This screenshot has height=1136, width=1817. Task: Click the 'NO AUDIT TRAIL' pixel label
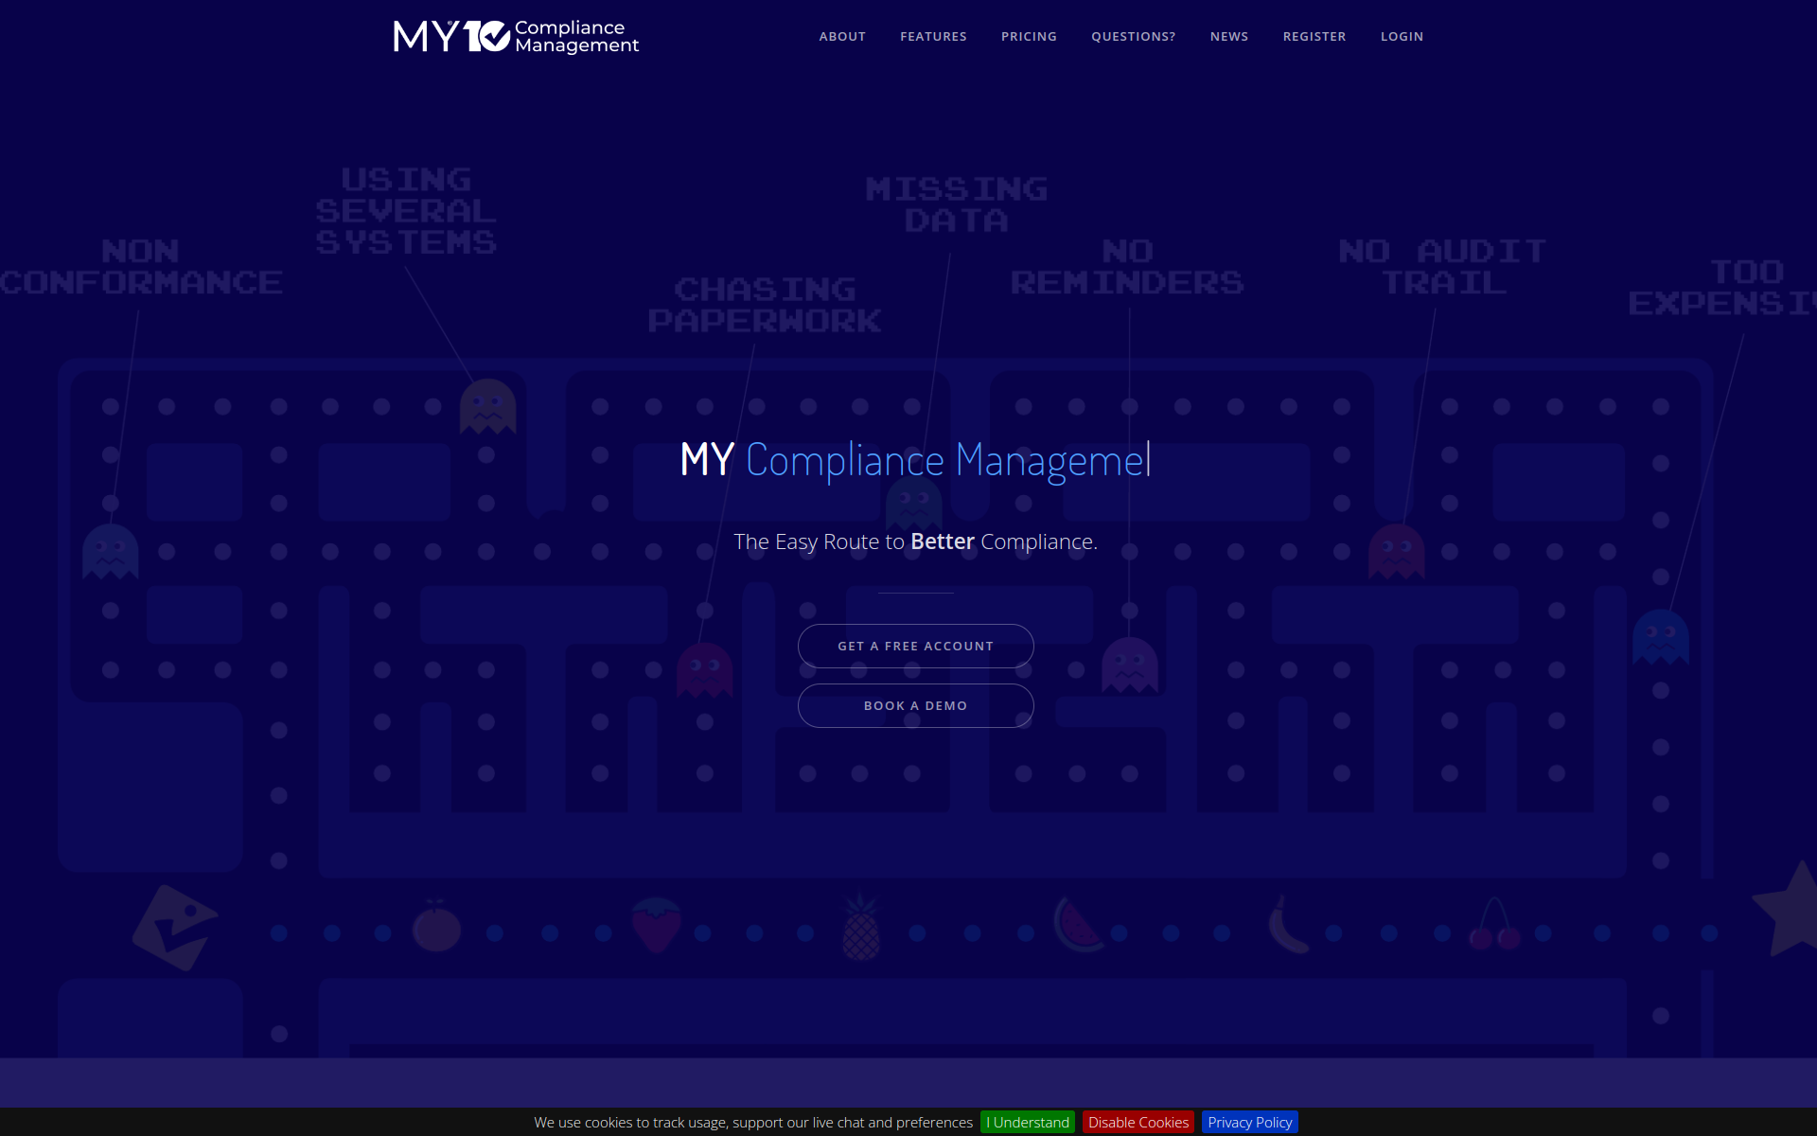tap(1443, 267)
